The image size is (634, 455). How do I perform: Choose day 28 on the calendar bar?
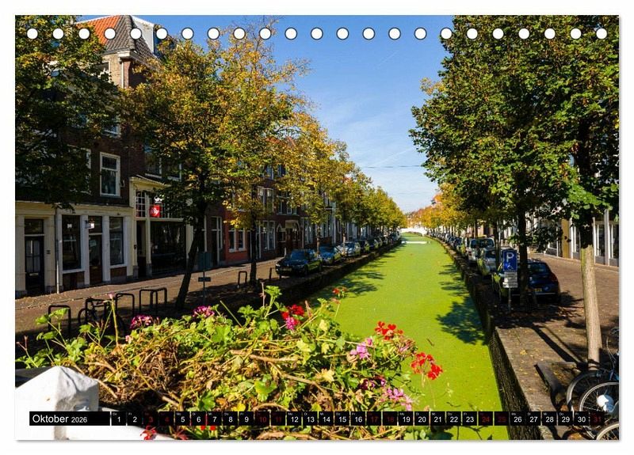(x=550, y=419)
